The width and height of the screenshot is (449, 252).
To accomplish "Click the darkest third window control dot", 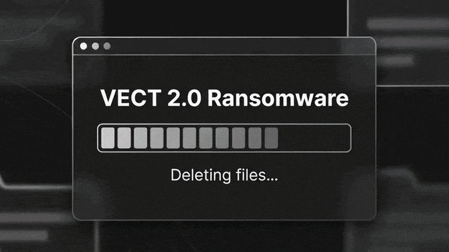I will (x=107, y=46).
